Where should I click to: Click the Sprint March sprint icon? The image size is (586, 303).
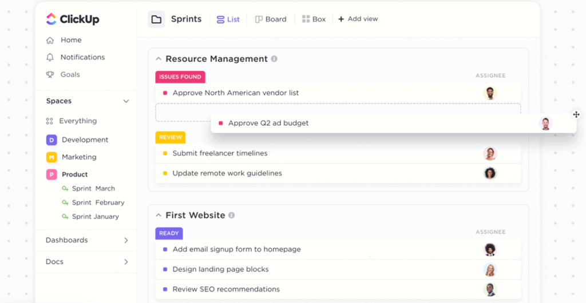tap(65, 189)
